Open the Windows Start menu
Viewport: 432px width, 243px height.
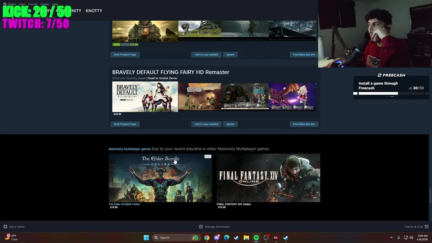click(x=146, y=238)
